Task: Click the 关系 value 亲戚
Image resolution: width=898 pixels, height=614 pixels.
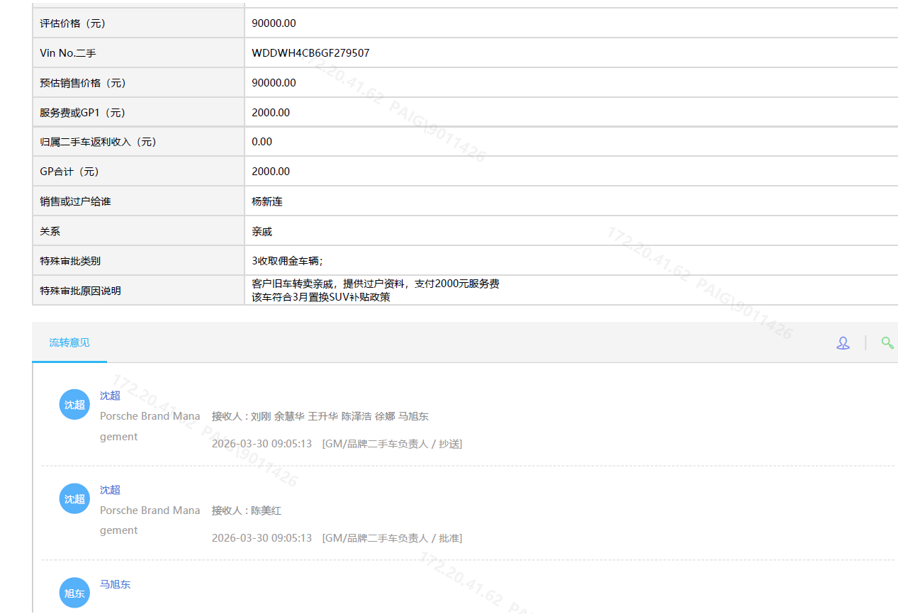Action: 262,232
